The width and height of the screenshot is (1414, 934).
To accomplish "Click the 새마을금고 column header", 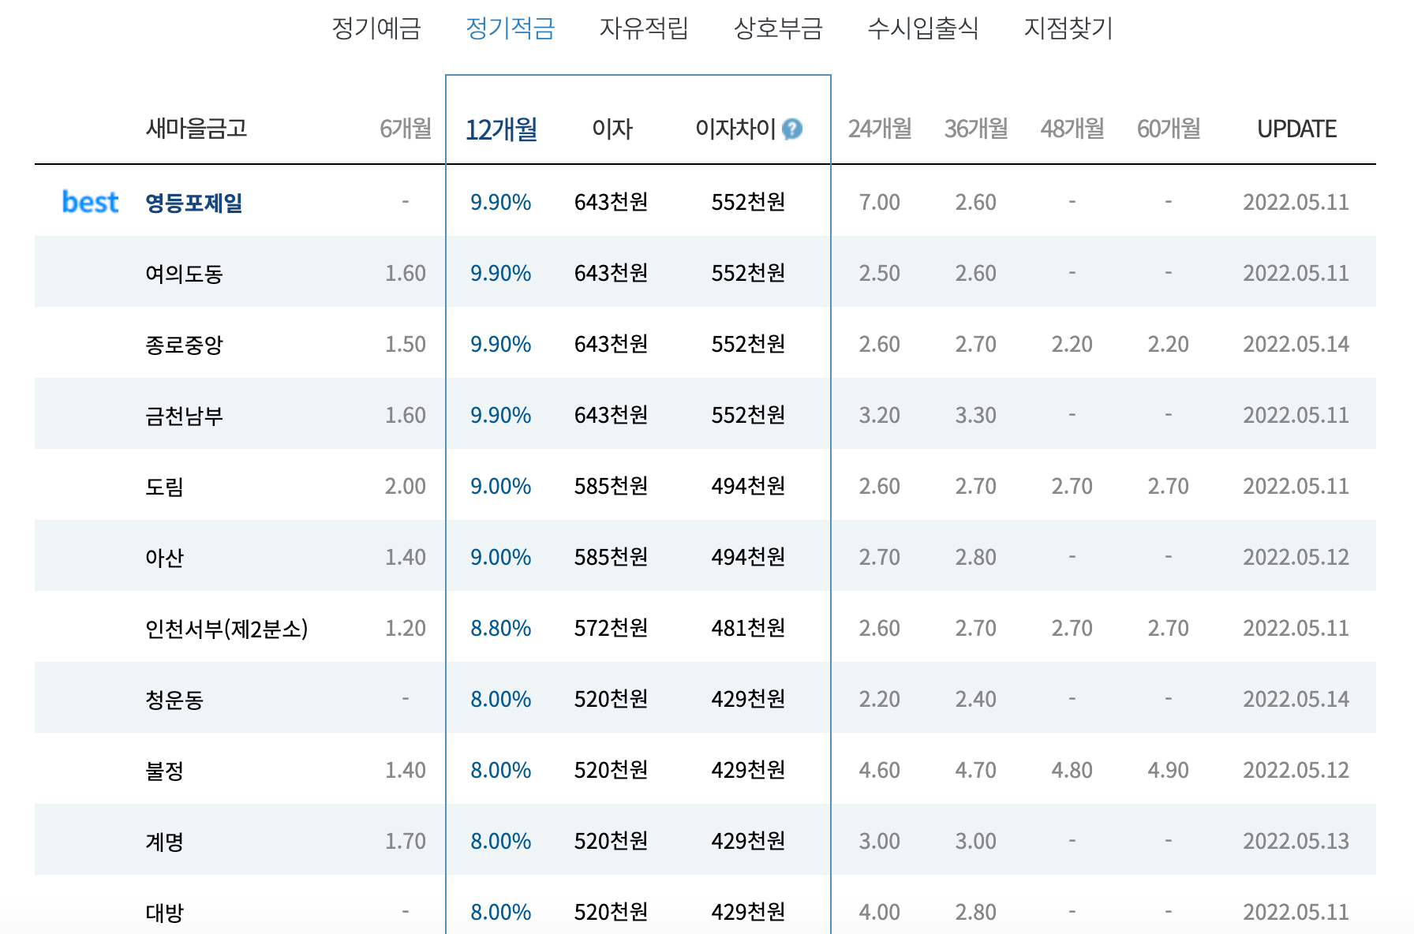I will [x=196, y=128].
